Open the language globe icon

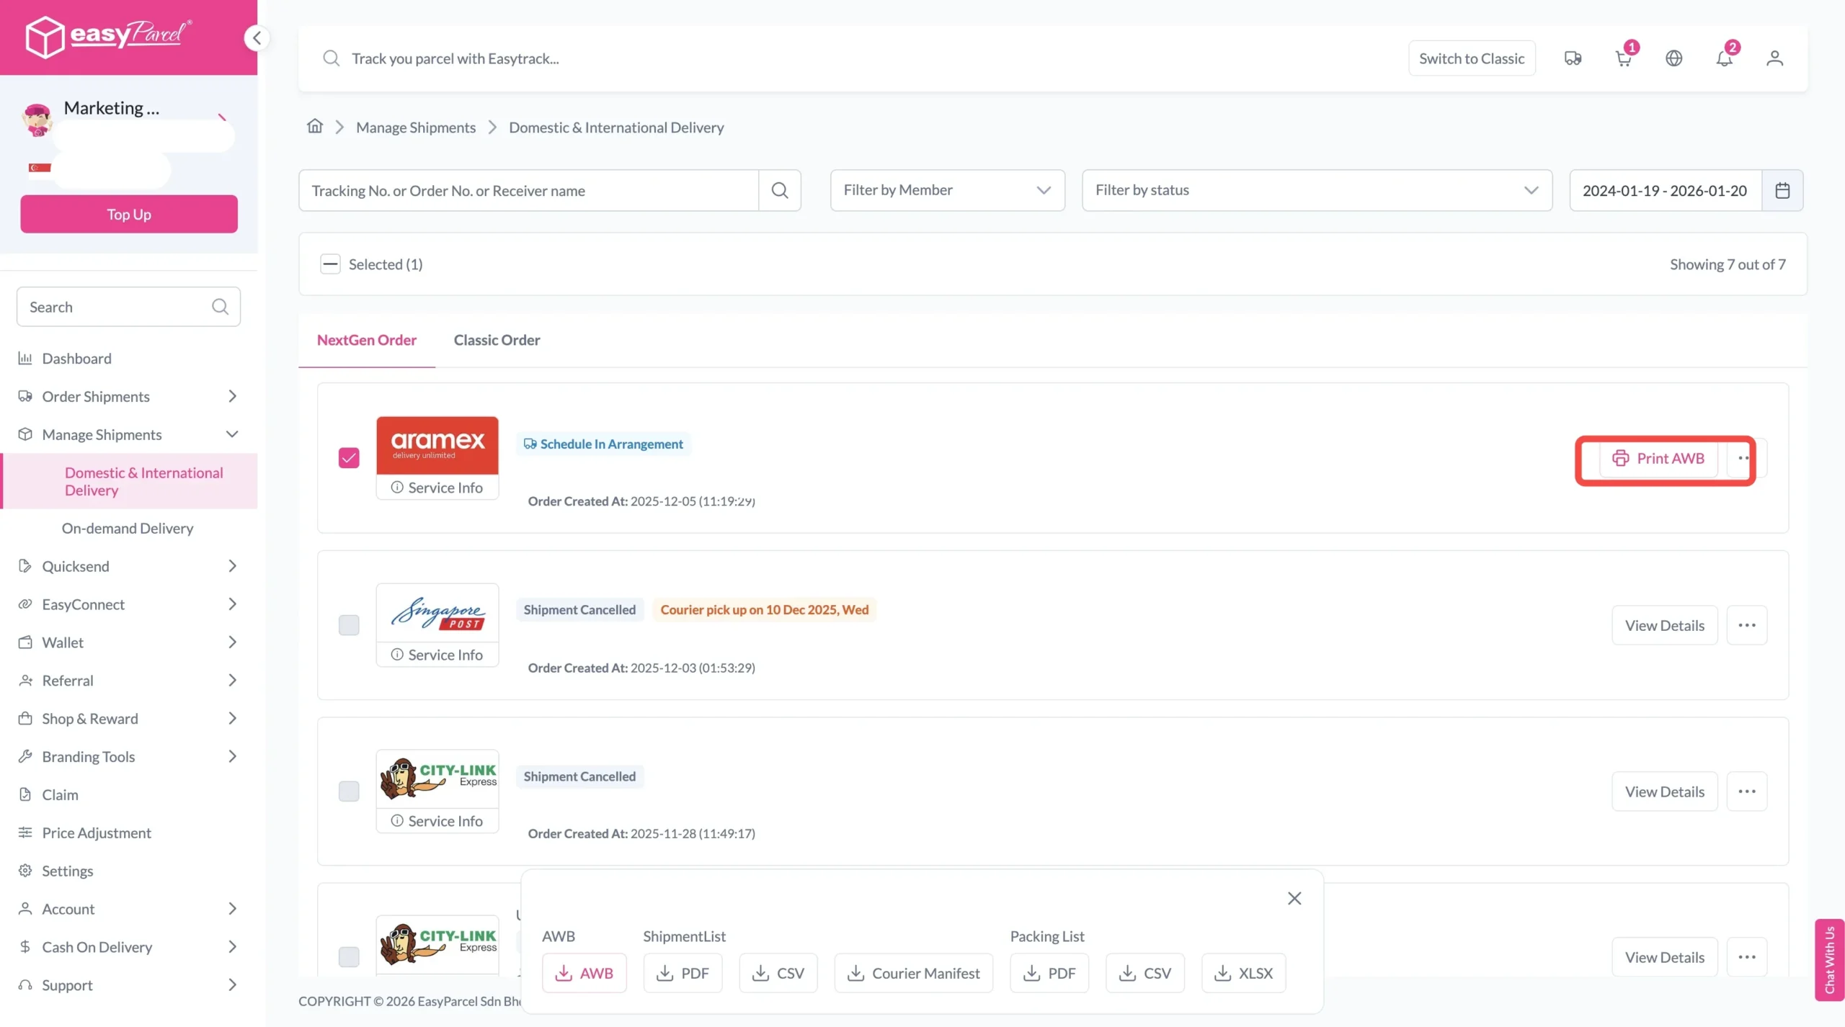click(1673, 58)
